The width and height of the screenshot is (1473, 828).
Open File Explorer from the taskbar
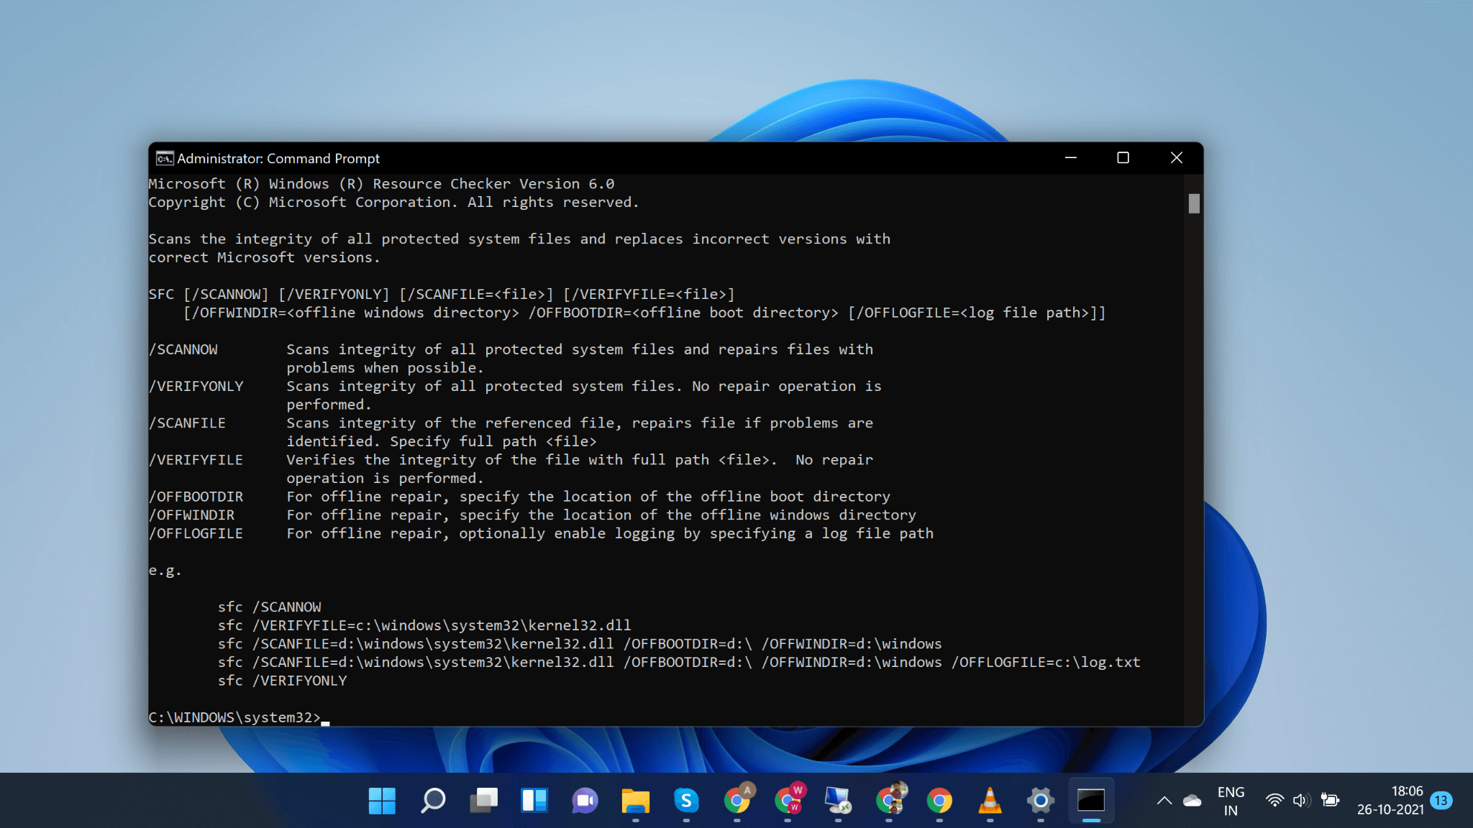coord(637,800)
